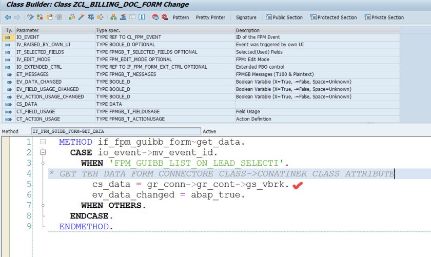Click the importing icon of IO_EVENT row
Viewport: 431px width, 257px height.
tap(7, 37)
